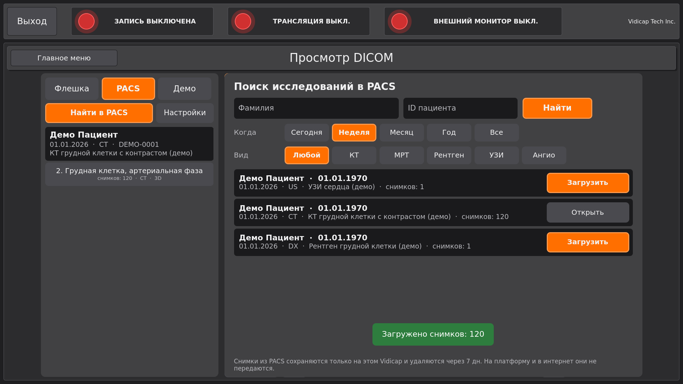Choose modality filter Любой
Image resolution: width=683 pixels, height=384 pixels.
pyautogui.click(x=307, y=155)
